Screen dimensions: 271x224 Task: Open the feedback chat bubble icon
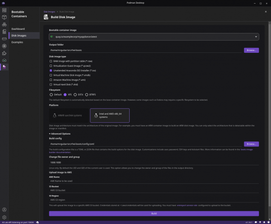(256, 222)
